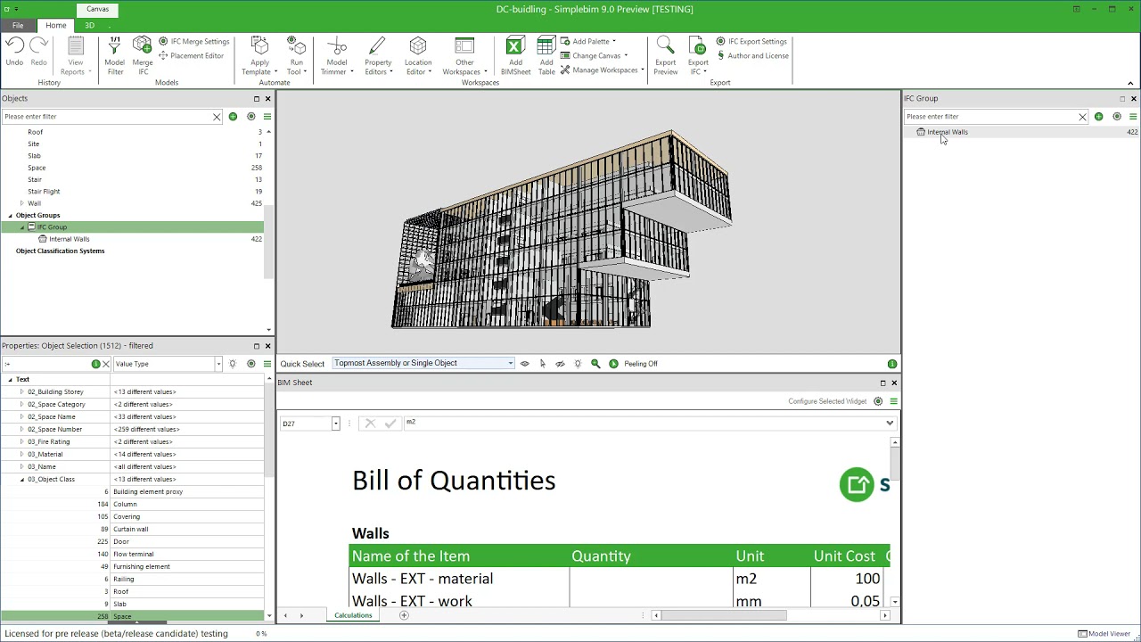Open the Change Canvas menu
Screen dimensions: 1141x642
click(x=595, y=55)
